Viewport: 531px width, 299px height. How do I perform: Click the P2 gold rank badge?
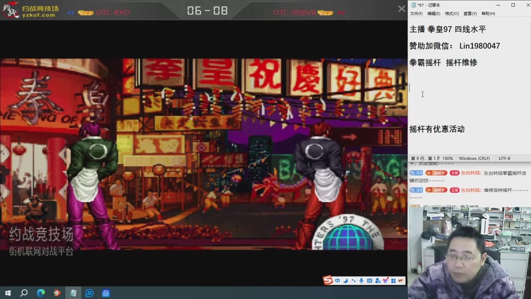pos(325,13)
